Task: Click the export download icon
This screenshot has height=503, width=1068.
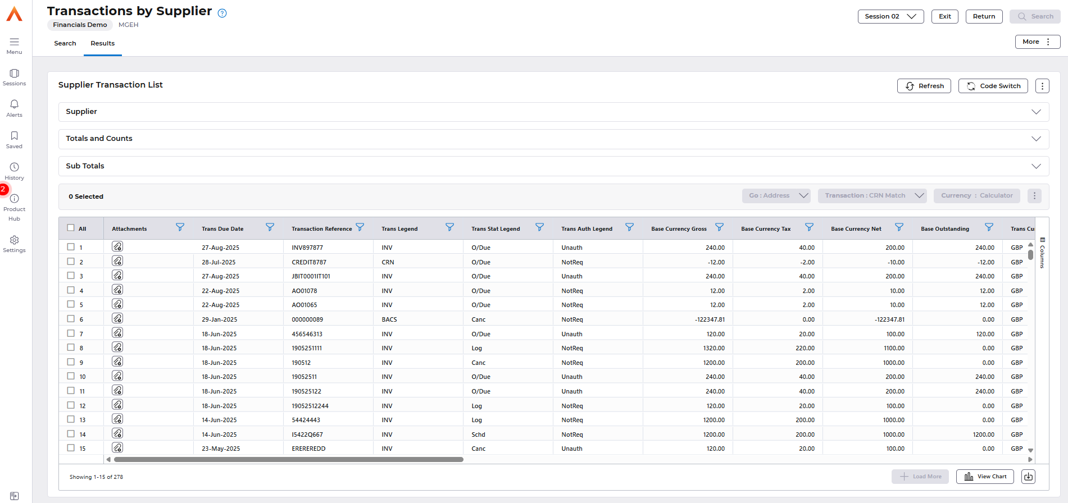Action: [x=1028, y=477]
